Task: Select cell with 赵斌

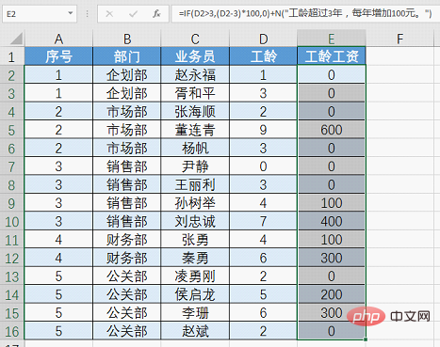Action: click(x=195, y=331)
